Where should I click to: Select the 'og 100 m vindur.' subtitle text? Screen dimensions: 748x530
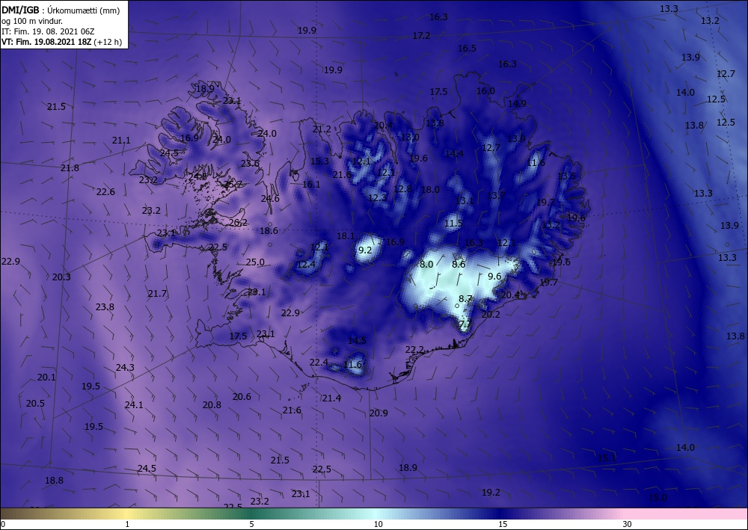[31, 21]
